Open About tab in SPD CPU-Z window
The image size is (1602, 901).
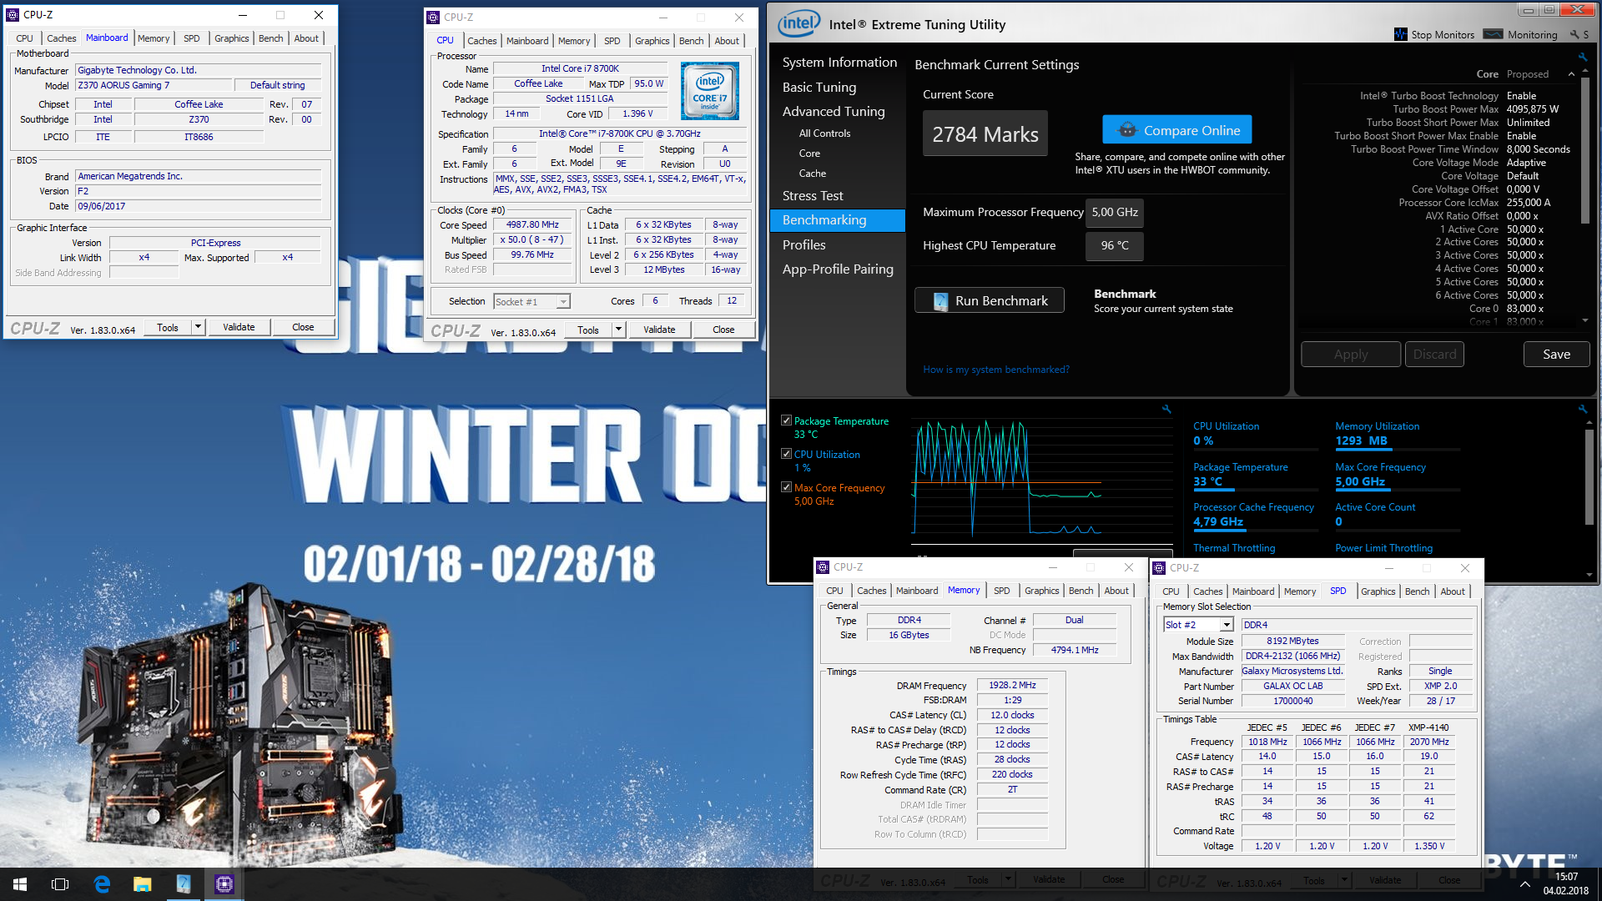point(1453,591)
